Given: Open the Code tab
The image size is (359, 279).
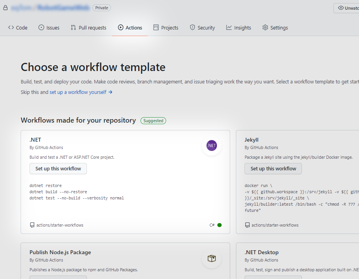Looking at the screenshot, I should pos(18,28).
